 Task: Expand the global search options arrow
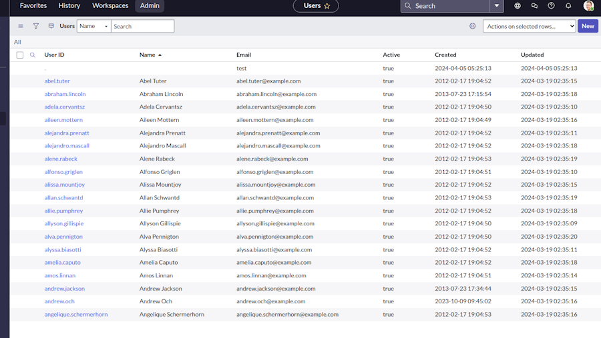pyautogui.click(x=497, y=6)
